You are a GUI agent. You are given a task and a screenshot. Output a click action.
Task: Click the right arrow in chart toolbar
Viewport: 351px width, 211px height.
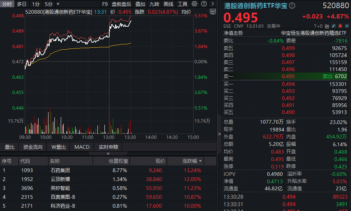click(212, 4)
